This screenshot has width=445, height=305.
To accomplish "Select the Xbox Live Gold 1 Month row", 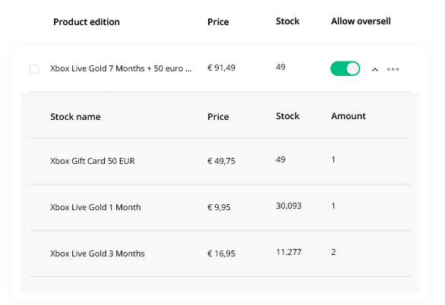I will click(x=220, y=207).
